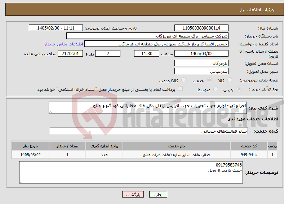
Task: Click the service name cell فعالیت‌های سایر سازمان‌های
Action: (177, 155)
